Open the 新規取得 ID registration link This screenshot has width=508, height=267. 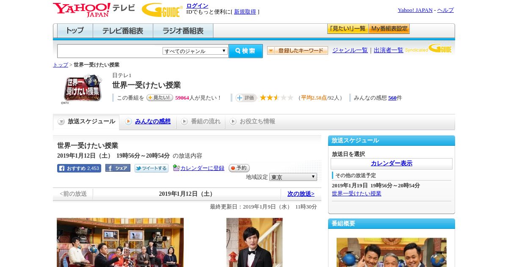(x=245, y=12)
